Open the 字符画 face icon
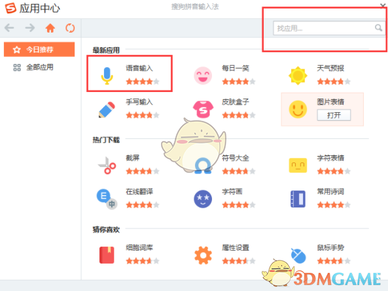This screenshot has width=388, height=291. [x=203, y=199]
